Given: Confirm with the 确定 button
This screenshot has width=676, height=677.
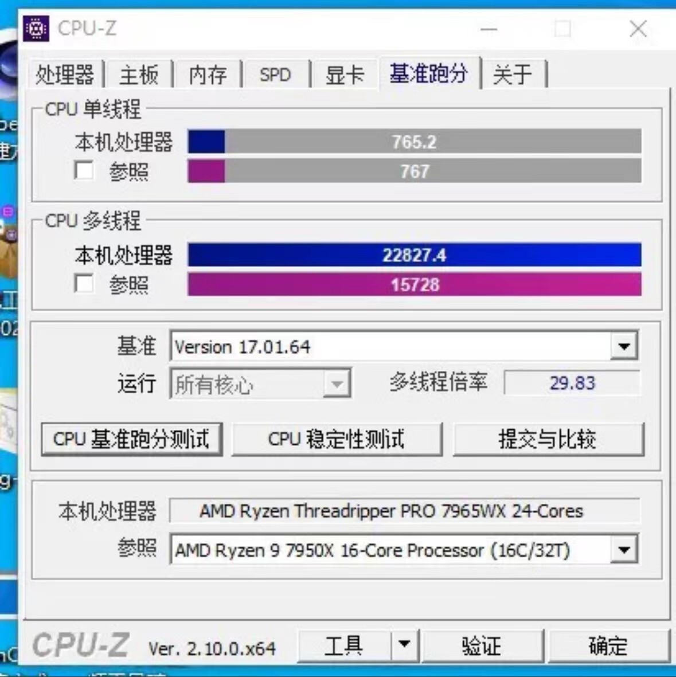Looking at the screenshot, I should pyautogui.click(x=608, y=647).
